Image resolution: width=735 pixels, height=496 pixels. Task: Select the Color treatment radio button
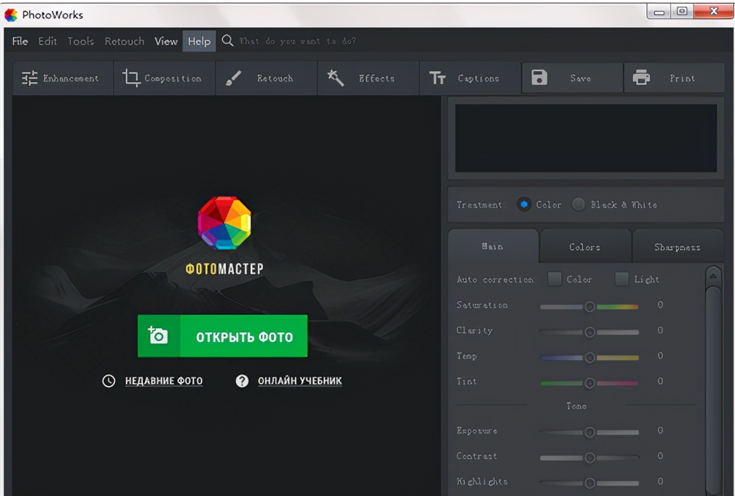click(x=524, y=204)
